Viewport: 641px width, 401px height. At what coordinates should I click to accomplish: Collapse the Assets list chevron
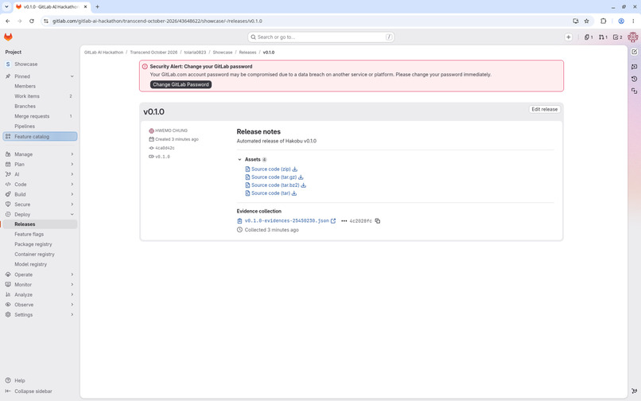point(239,160)
